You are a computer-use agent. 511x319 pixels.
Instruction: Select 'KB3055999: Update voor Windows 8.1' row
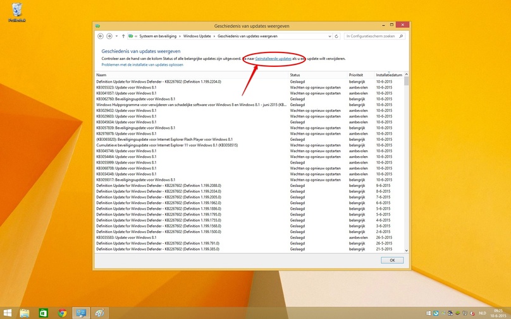tap(249, 162)
